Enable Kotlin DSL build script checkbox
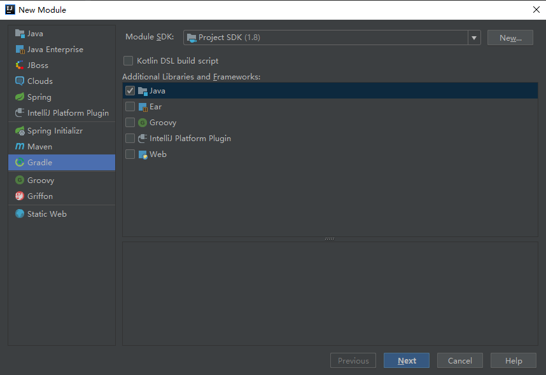 pyautogui.click(x=128, y=61)
